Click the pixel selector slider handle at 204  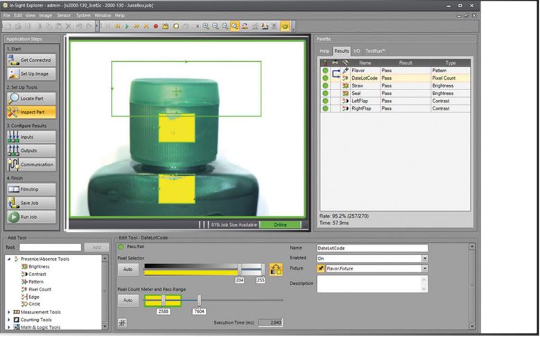click(240, 269)
